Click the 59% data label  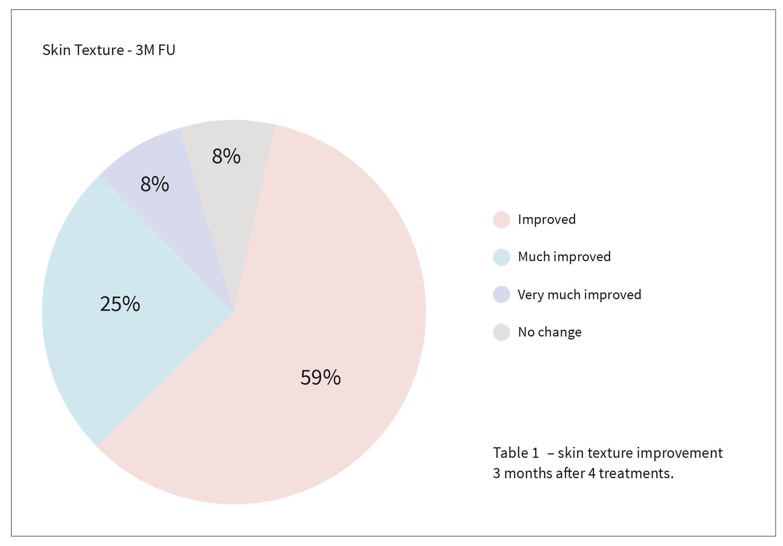[321, 377]
